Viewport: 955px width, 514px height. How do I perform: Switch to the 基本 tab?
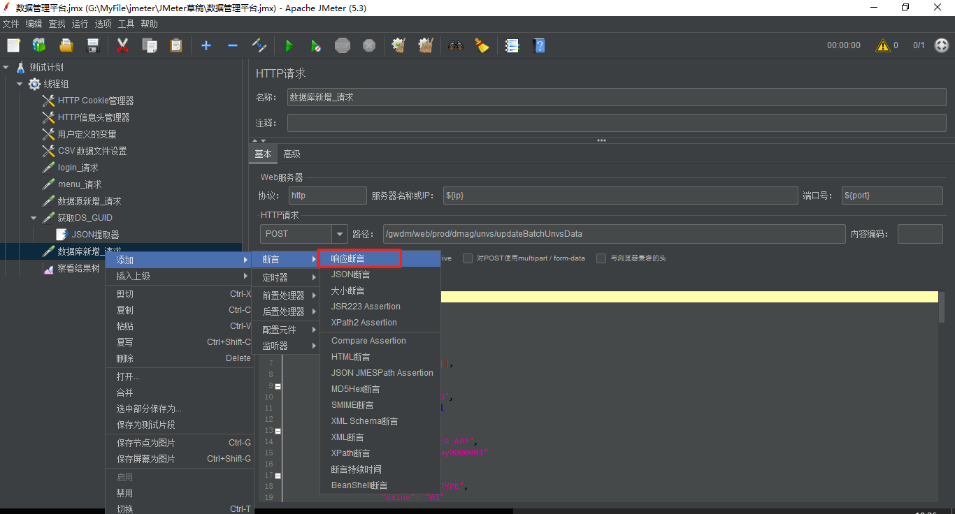263,154
